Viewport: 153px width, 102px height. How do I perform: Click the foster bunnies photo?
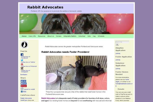pos(76,73)
